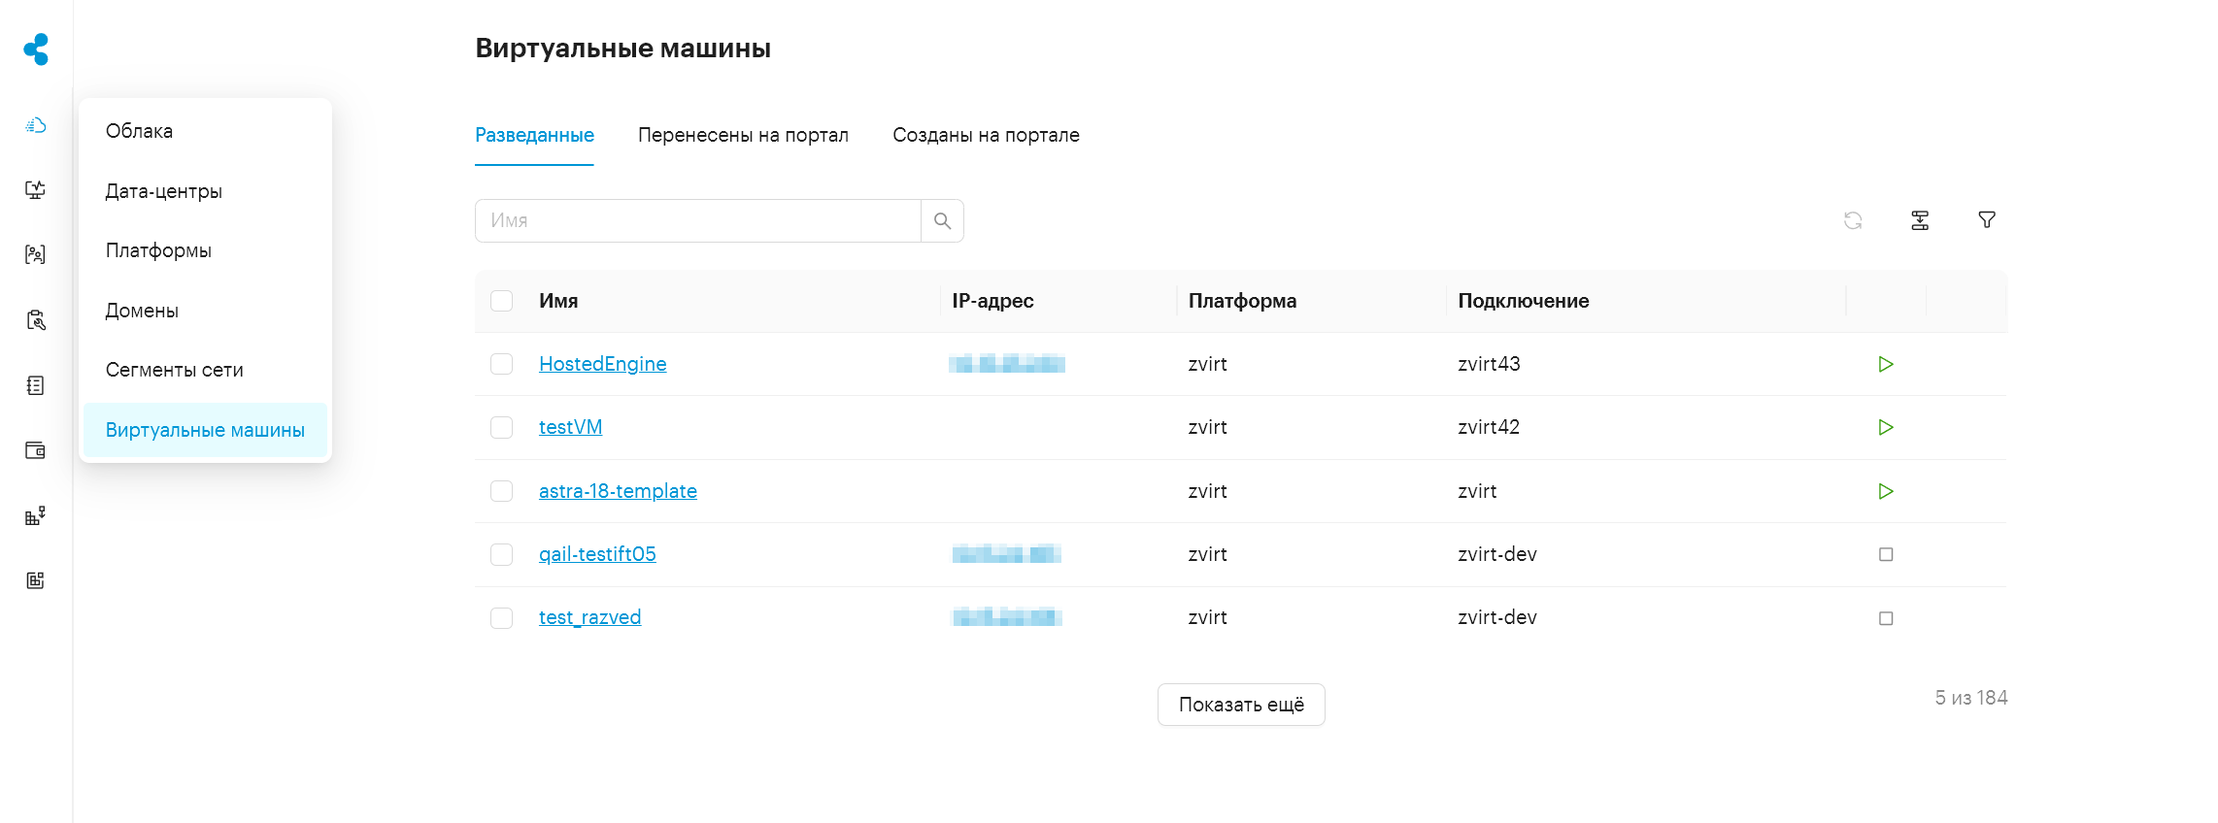
Task: Check the astra-18-template row checkbox
Action: (501, 491)
